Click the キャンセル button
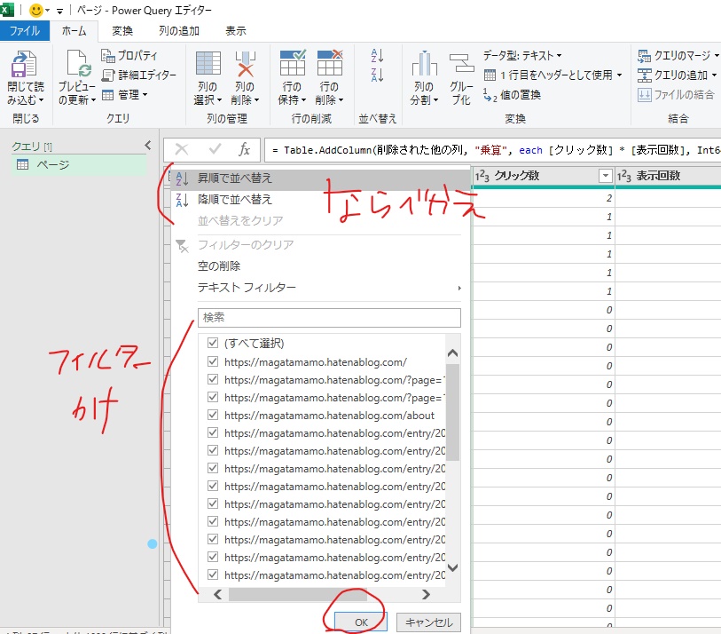The image size is (721, 634). pyautogui.click(x=428, y=622)
